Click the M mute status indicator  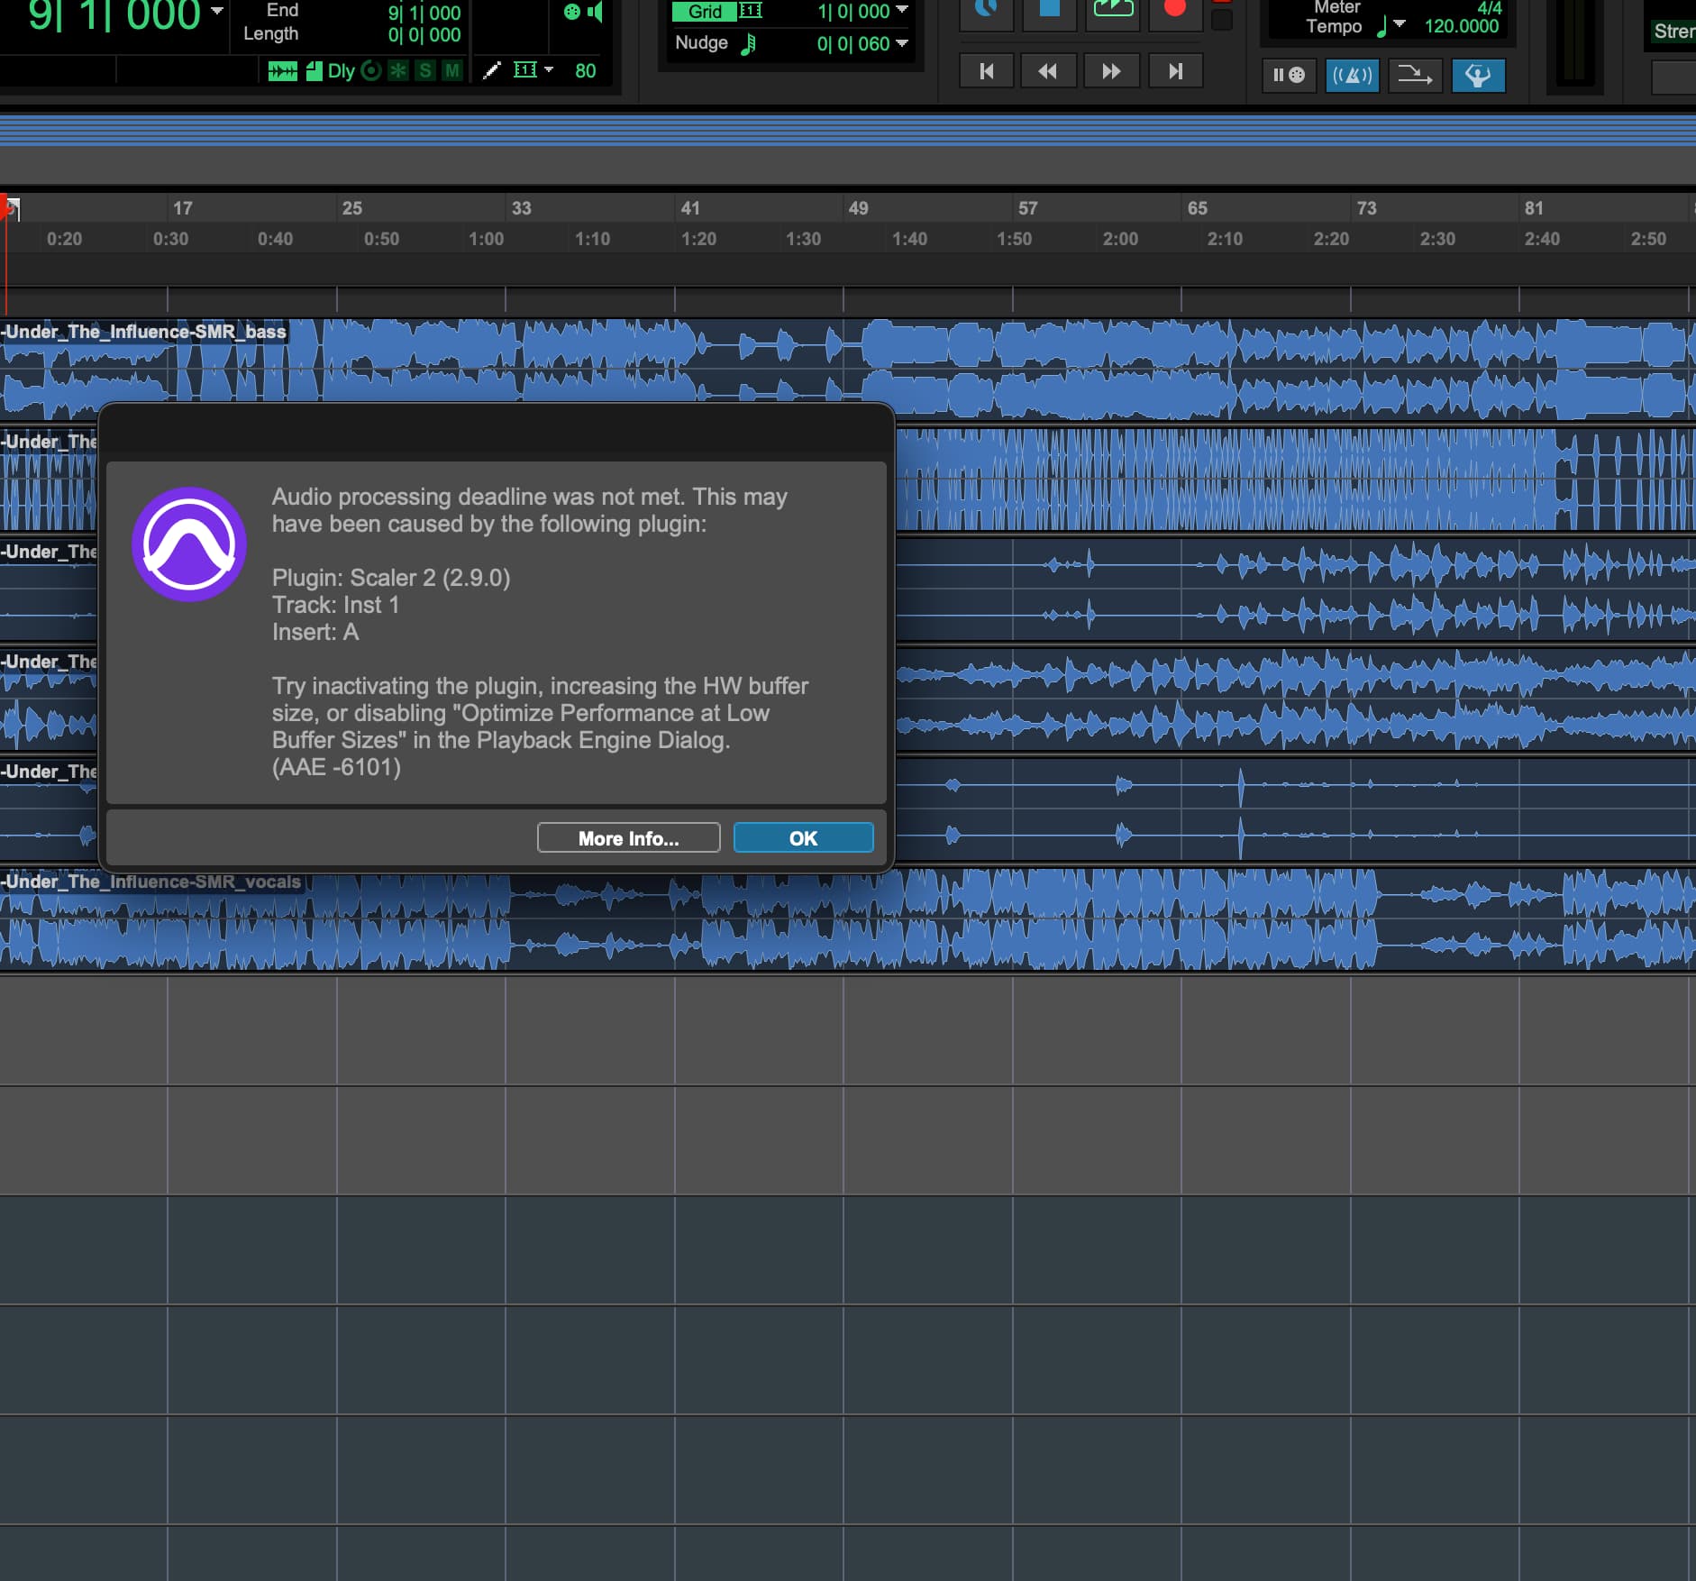[x=452, y=70]
